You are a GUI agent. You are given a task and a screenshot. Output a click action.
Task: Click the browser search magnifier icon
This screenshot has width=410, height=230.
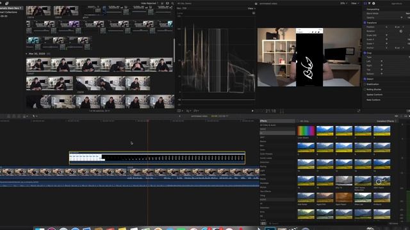(172, 3)
